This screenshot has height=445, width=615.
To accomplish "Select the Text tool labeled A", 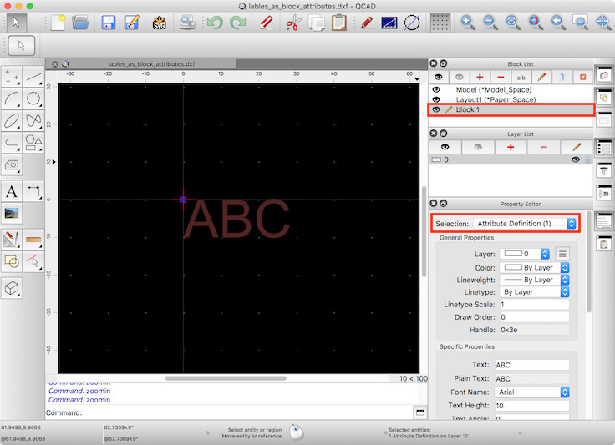I will coord(12,191).
